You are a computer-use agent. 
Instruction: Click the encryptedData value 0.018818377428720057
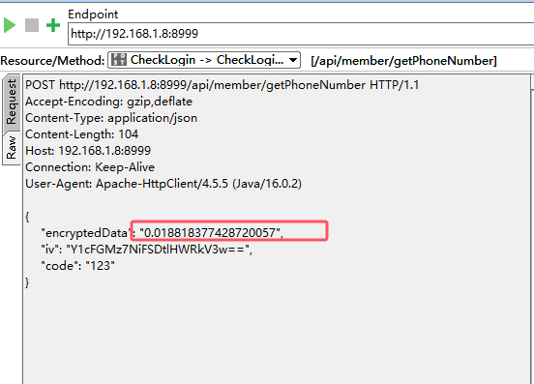click(x=210, y=233)
